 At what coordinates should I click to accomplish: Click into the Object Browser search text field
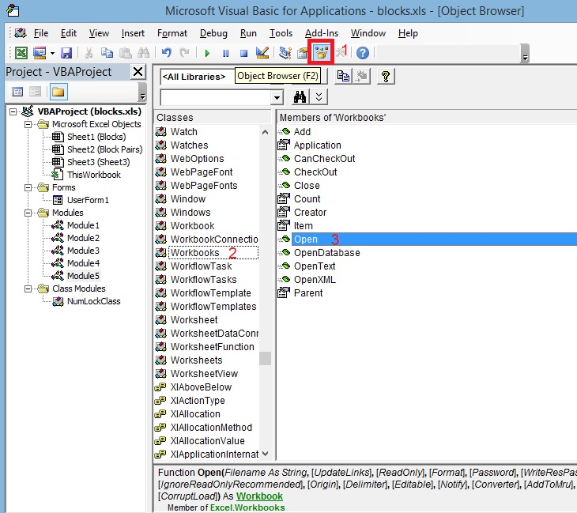(217, 97)
